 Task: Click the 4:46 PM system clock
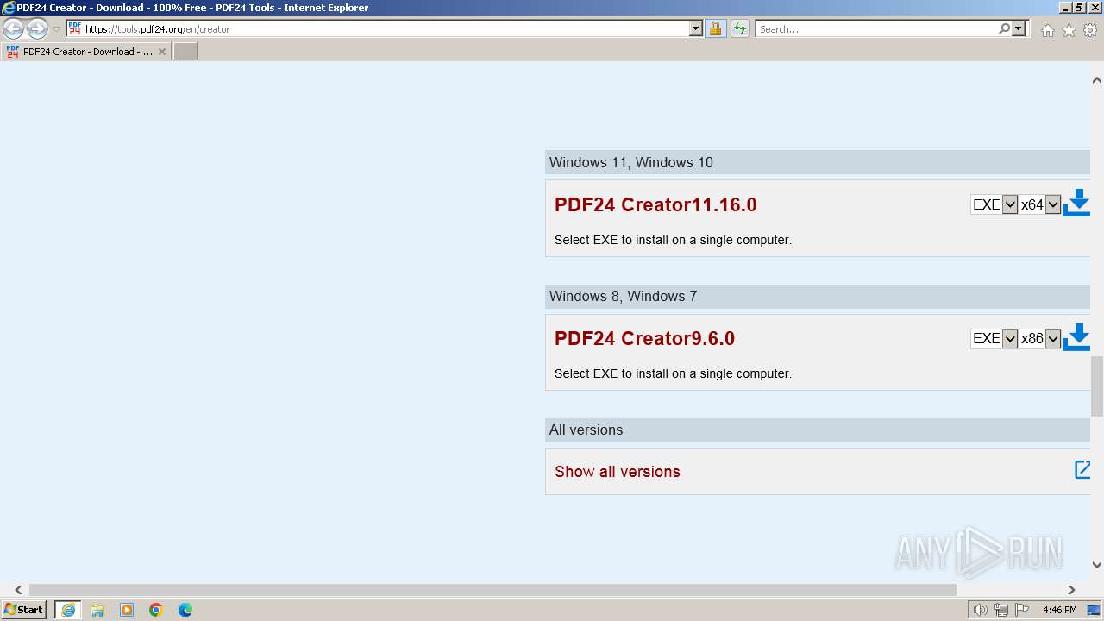pos(1059,610)
